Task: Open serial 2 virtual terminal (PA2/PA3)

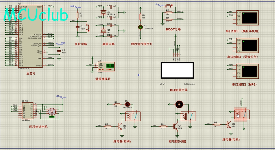Action: point(247,45)
